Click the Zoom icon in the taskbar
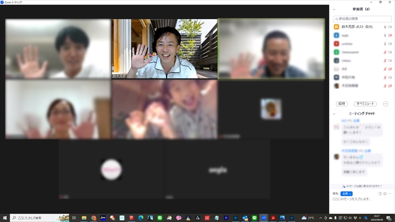This screenshot has width=395, height=222. pos(264,217)
